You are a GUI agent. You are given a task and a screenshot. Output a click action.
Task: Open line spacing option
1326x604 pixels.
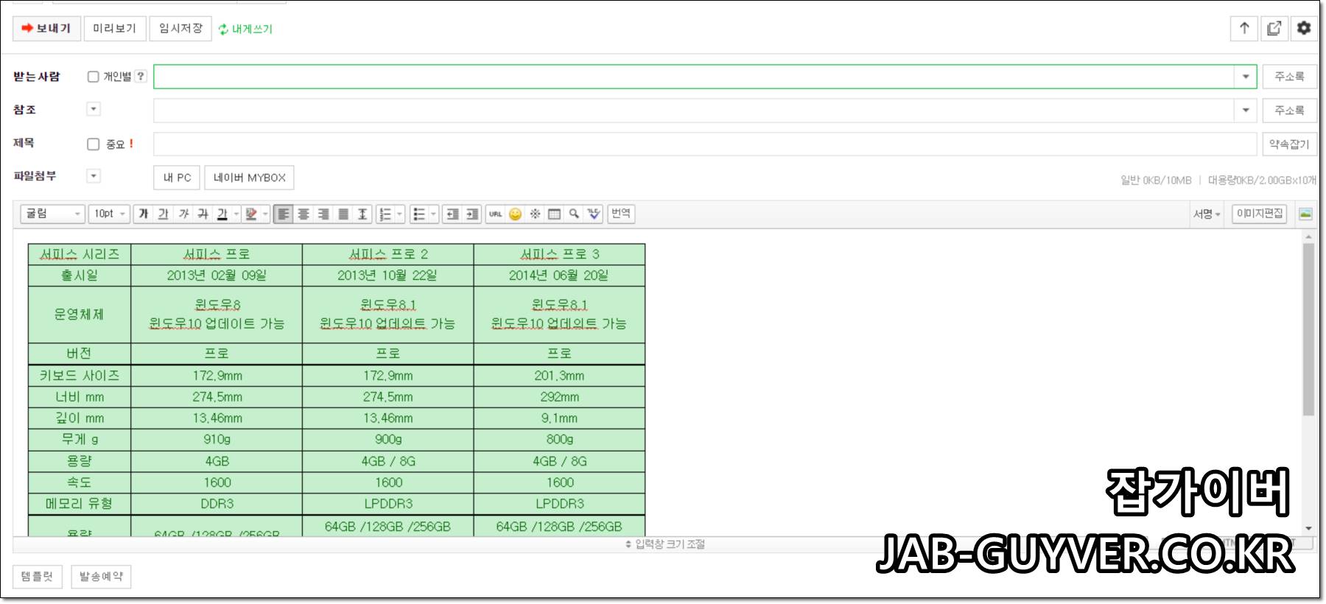tap(362, 214)
